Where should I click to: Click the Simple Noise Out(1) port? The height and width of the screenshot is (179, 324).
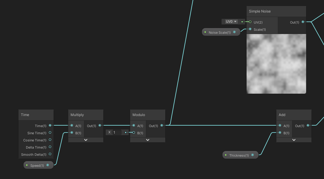303,22
